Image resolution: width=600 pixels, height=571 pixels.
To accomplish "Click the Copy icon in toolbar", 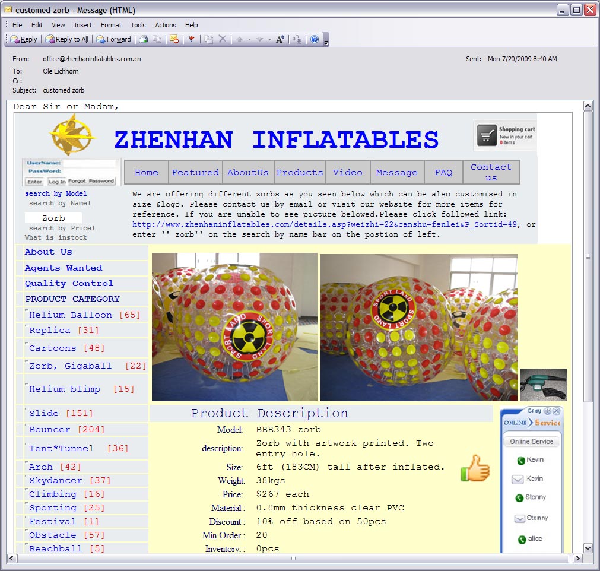I will pyautogui.click(x=157, y=39).
